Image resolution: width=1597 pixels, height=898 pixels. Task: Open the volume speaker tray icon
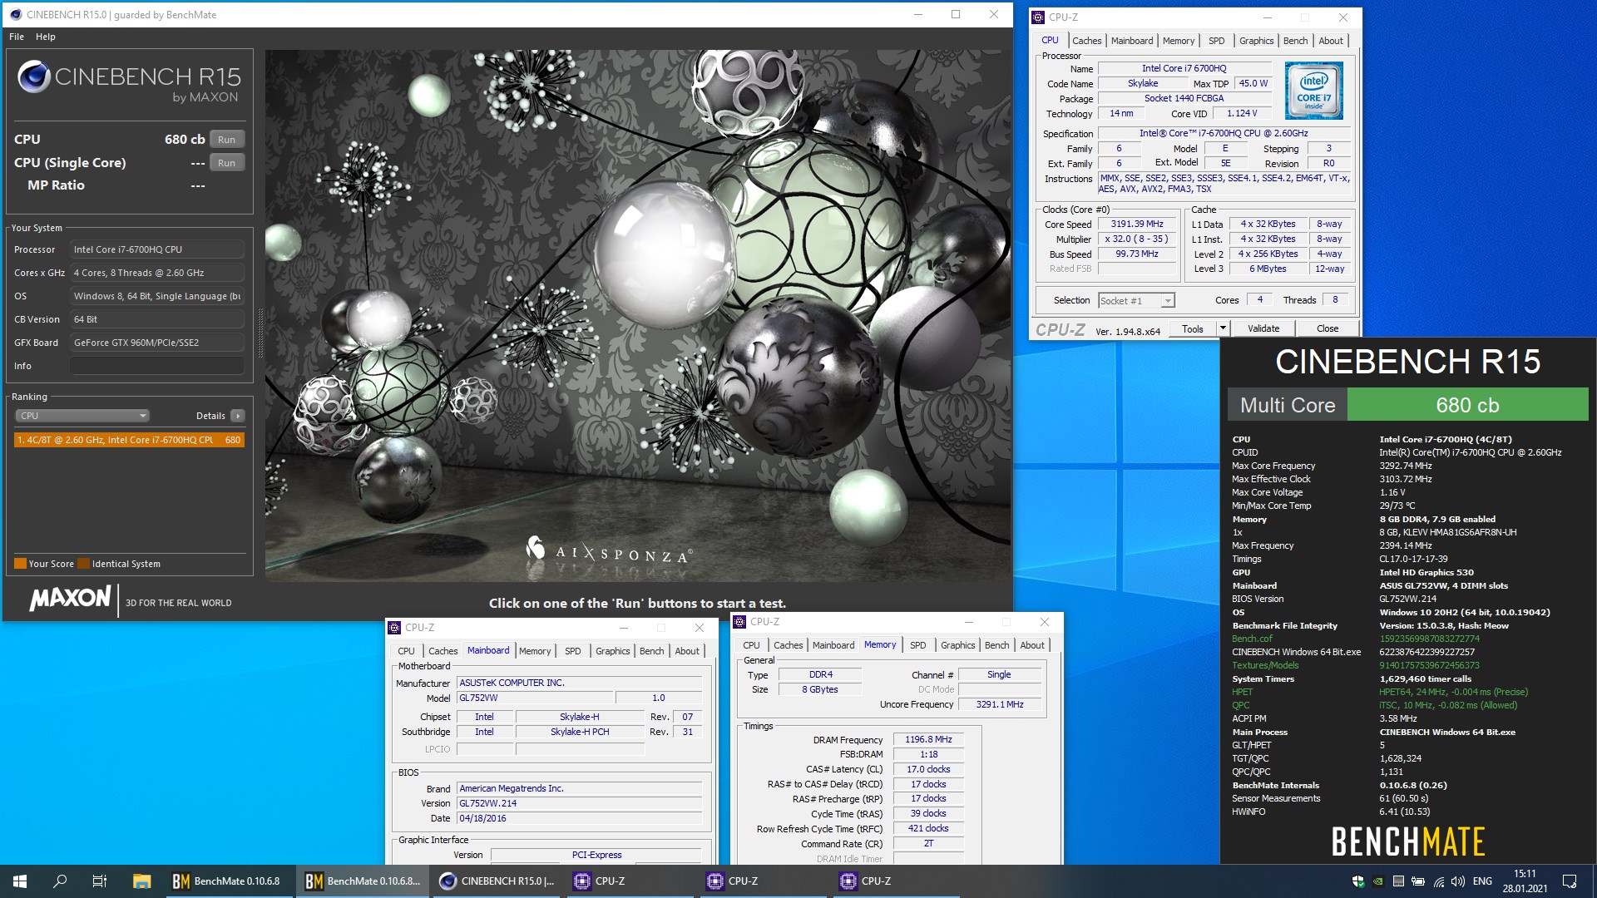click(x=1458, y=881)
